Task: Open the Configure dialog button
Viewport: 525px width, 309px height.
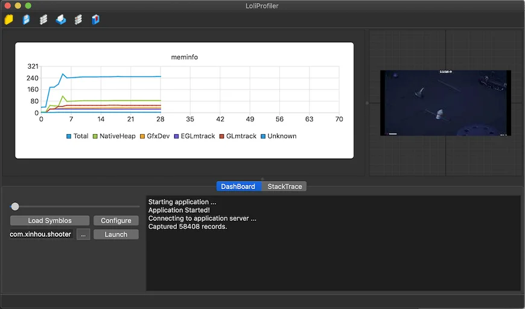Action: pos(116,221)
